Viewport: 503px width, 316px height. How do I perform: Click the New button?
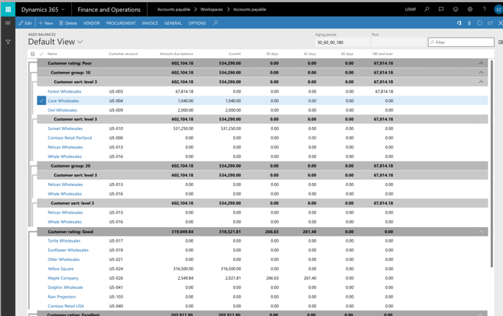46,23
